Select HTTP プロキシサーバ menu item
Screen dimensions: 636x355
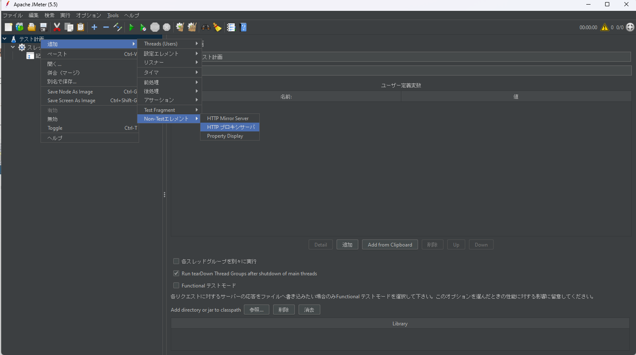coord(230,127)
